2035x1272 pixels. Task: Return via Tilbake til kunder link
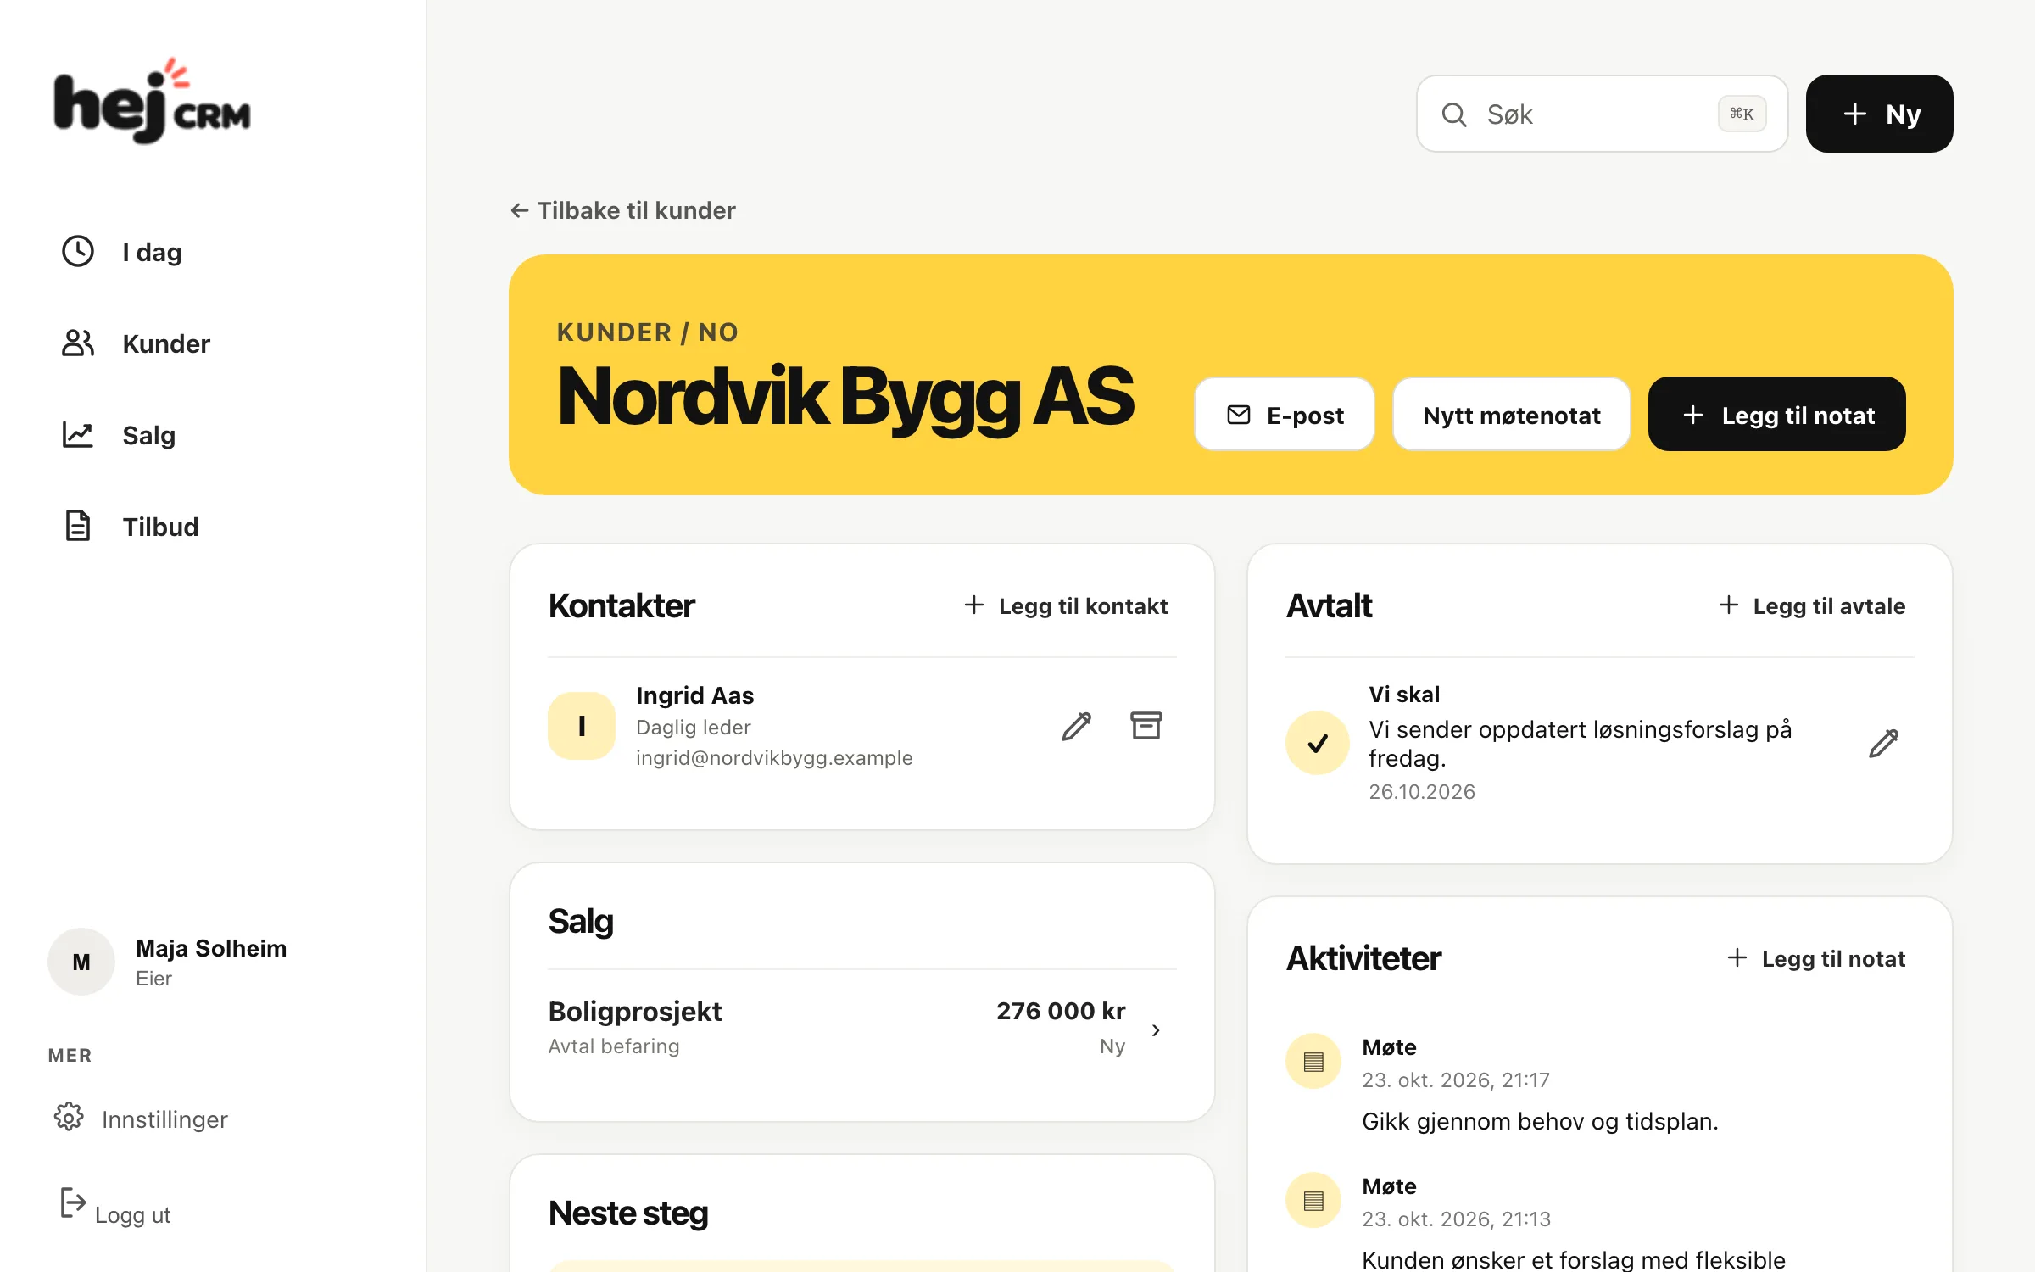tap(623, 210)
